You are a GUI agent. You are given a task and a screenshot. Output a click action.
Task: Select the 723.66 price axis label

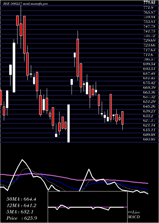coord(149,45)
